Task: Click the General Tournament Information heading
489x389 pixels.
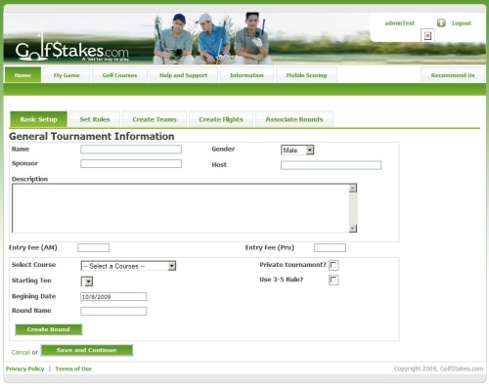Action: click(x=92, y=136)
